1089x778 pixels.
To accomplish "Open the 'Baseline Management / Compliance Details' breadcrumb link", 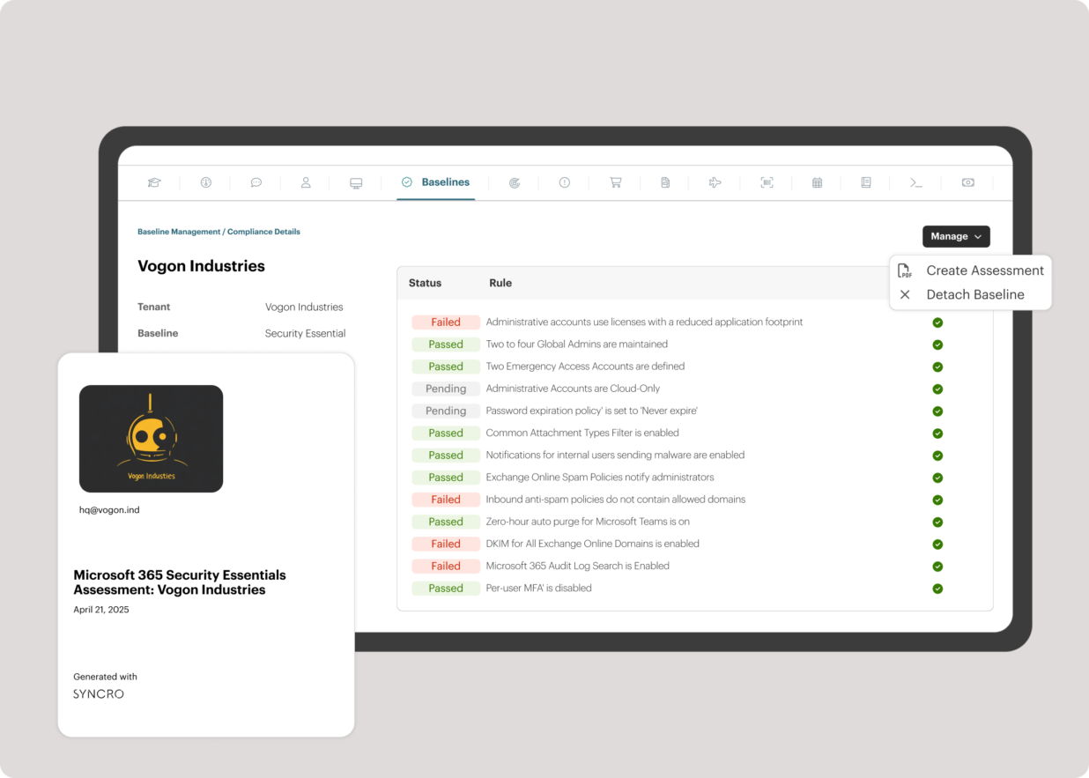I will 219,231.
